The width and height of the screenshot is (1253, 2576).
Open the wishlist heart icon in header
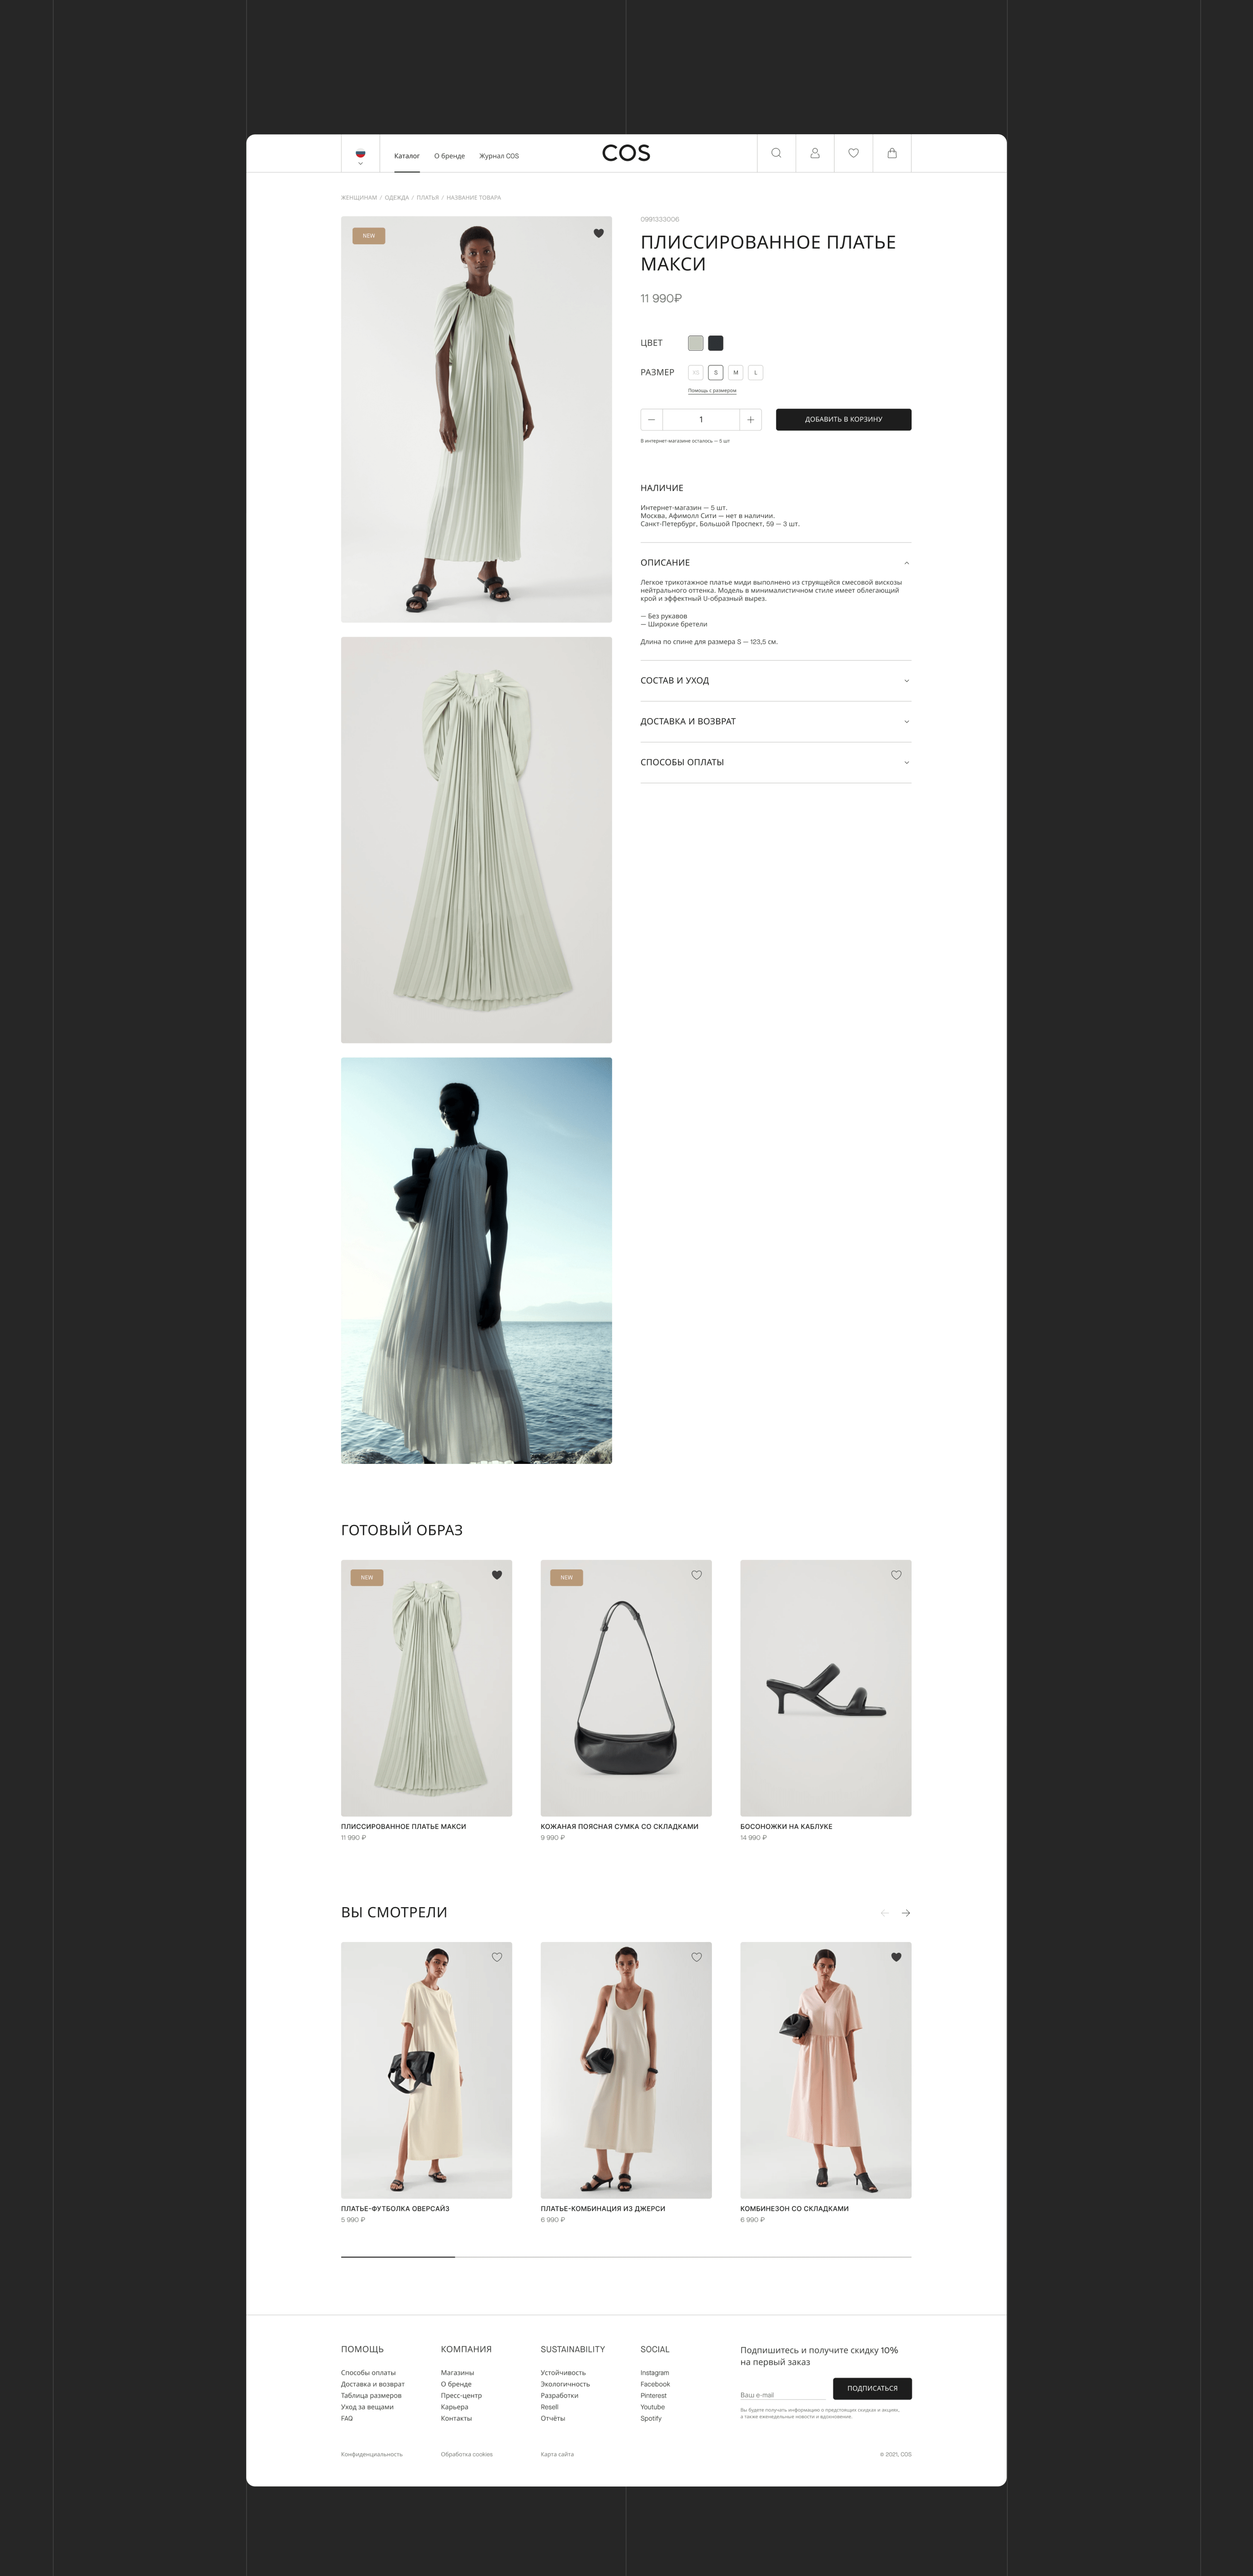[x=853, y=153]
